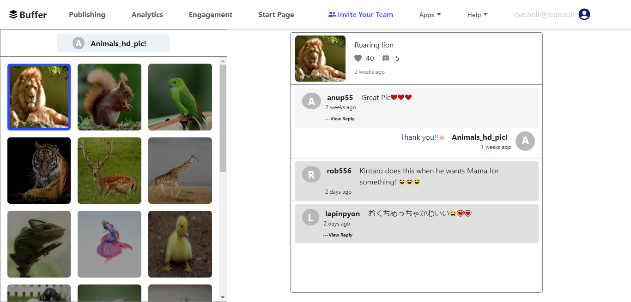The width and height of the screenshot is (631, 302).
Task: Select the deer photo thumbnail
Action: click(109, 171)
